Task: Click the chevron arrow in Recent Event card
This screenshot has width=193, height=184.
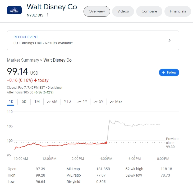Action: (x=169, y=40)
